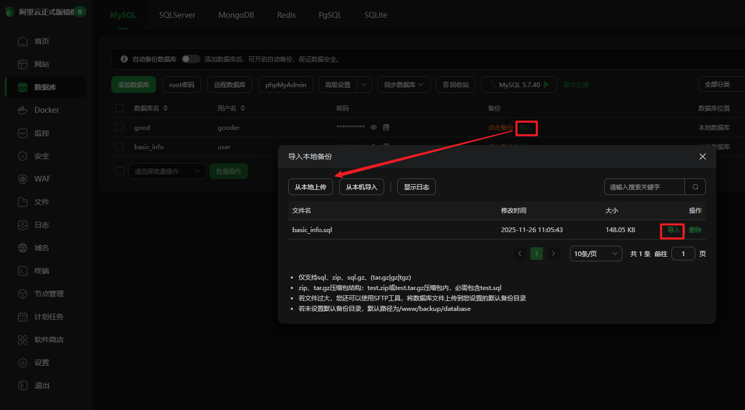Delete the basic_info.sql backup file
Screen dimensions: 745x410
pyautogui.click(x=695, y=230)
